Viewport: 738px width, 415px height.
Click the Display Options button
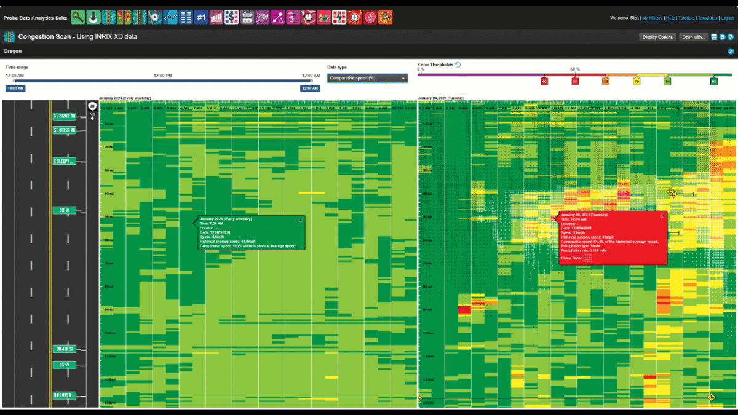[x=657, y=37]
